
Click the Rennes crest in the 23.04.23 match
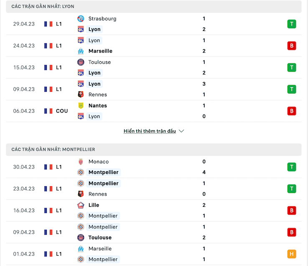coord(81,194)
